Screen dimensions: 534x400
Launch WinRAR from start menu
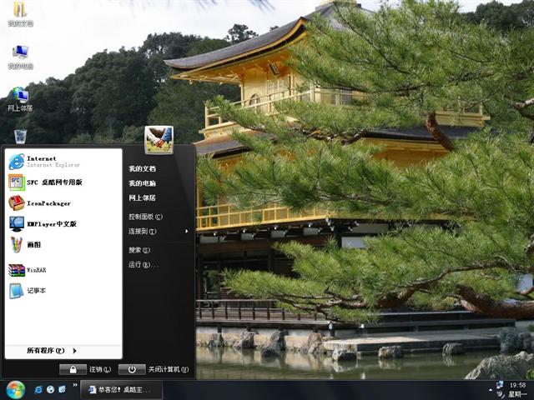(63, 270)
